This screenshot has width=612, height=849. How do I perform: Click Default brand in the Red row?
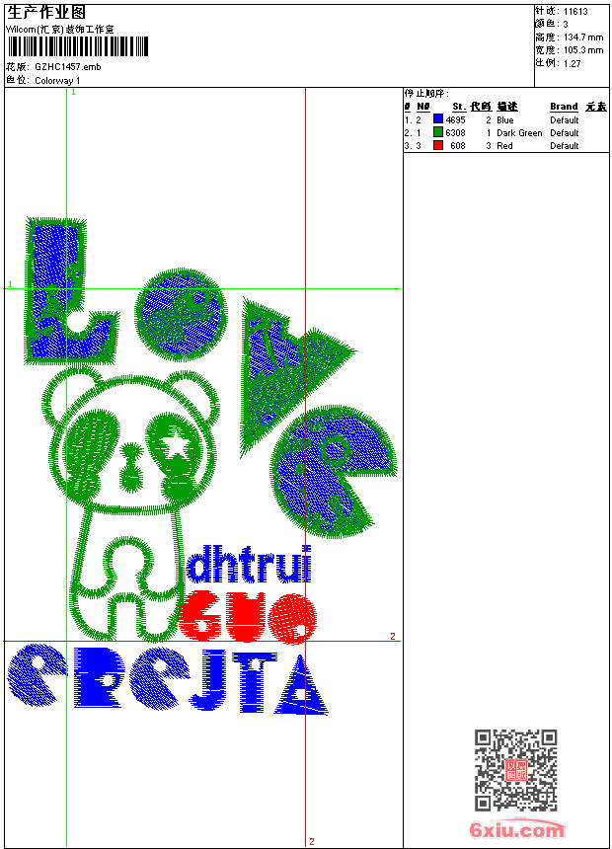565,146
